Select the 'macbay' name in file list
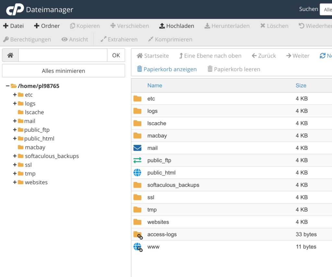 coord(157,136)
